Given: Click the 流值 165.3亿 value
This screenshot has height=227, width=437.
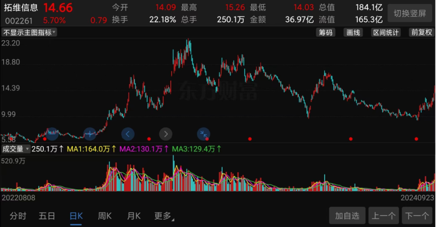Looking at the screenshot, I should [x=369, y=20].
